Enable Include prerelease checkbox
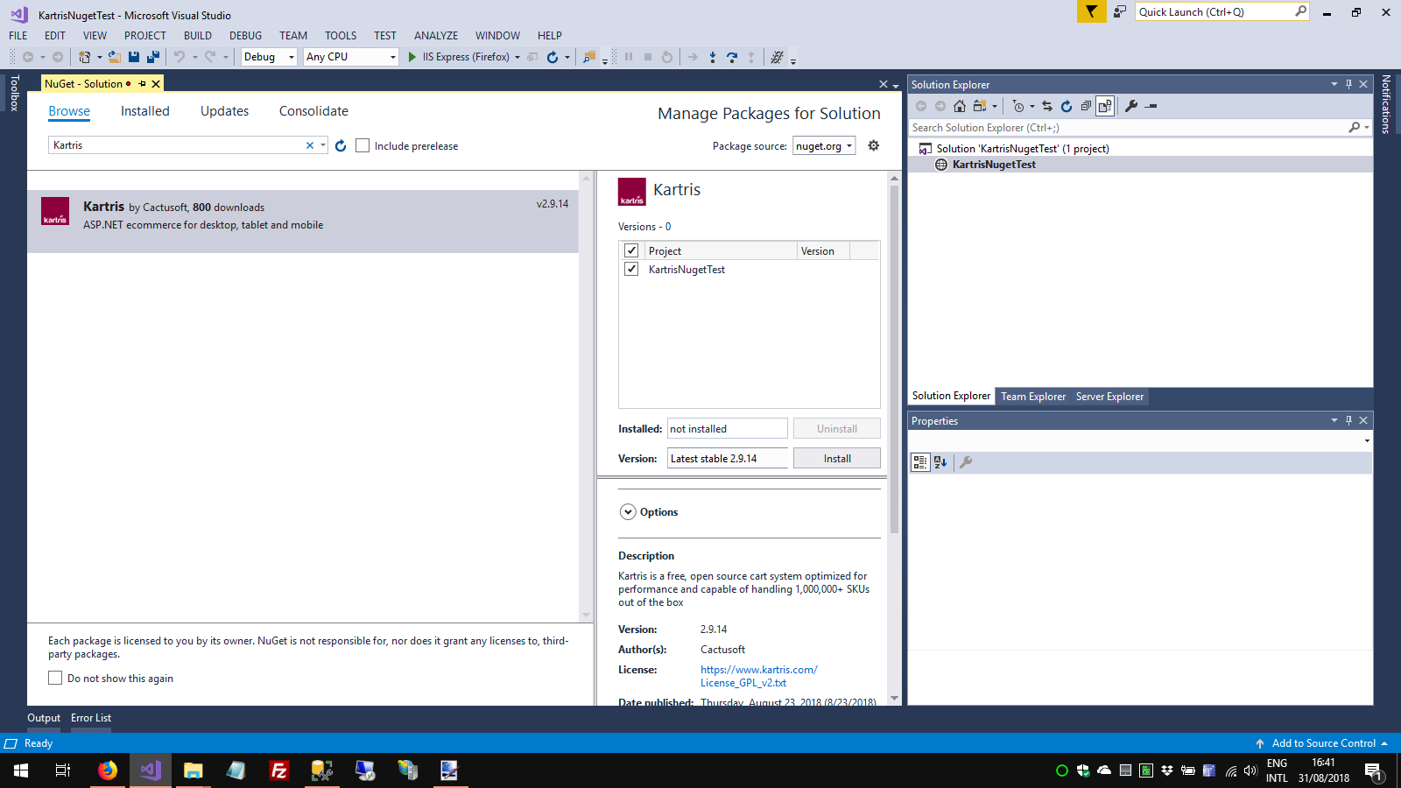The width and height of the screenshot is (1401, 788). (x=363, y=145)
